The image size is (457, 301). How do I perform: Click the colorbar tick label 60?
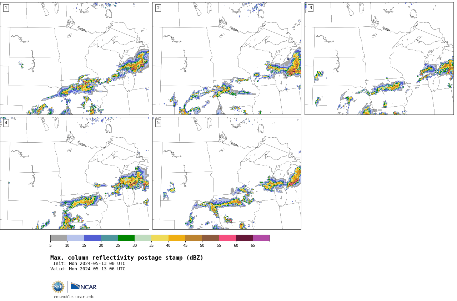pos(236,245)
